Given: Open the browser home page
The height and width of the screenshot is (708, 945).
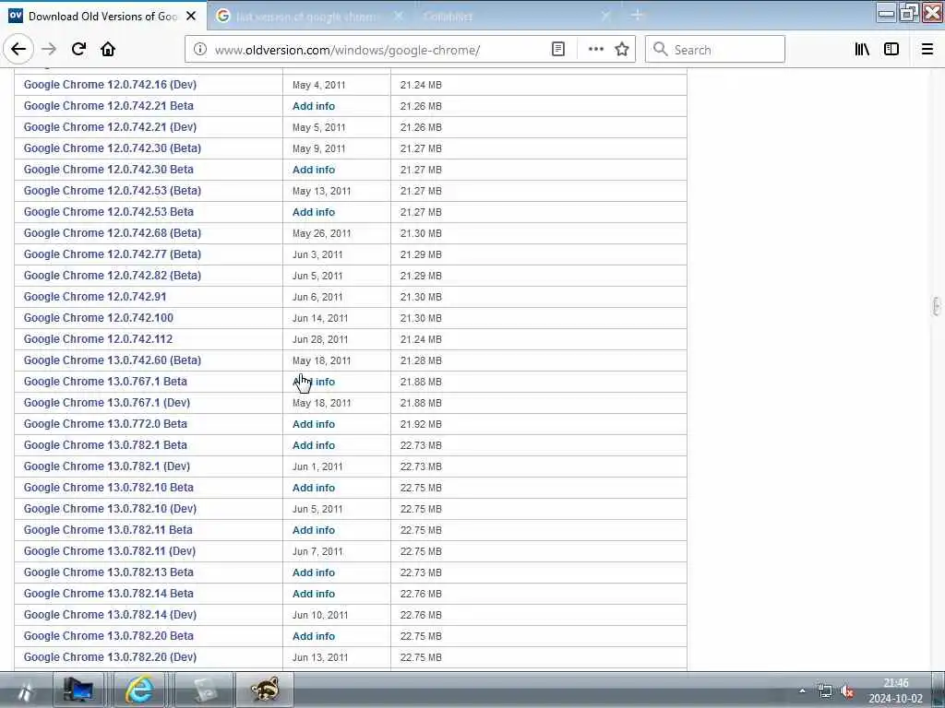Looking at the screenshot, I should [108, 50].
